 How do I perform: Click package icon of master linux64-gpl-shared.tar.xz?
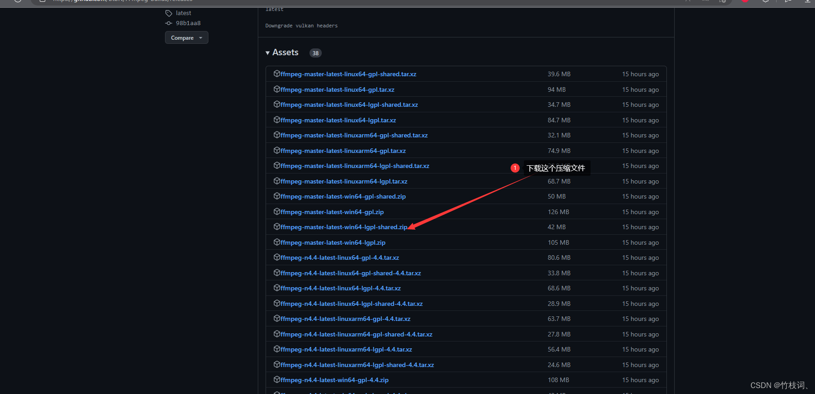tap(277, 74)
